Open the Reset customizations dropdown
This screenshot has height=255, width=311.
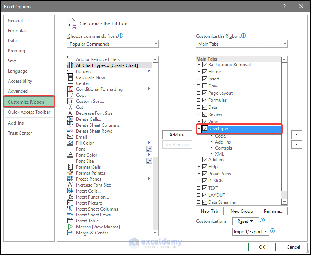[x=245, y=221]
